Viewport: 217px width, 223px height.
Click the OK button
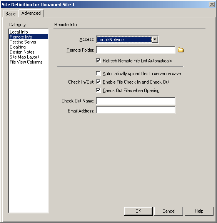tap(138, 211)
